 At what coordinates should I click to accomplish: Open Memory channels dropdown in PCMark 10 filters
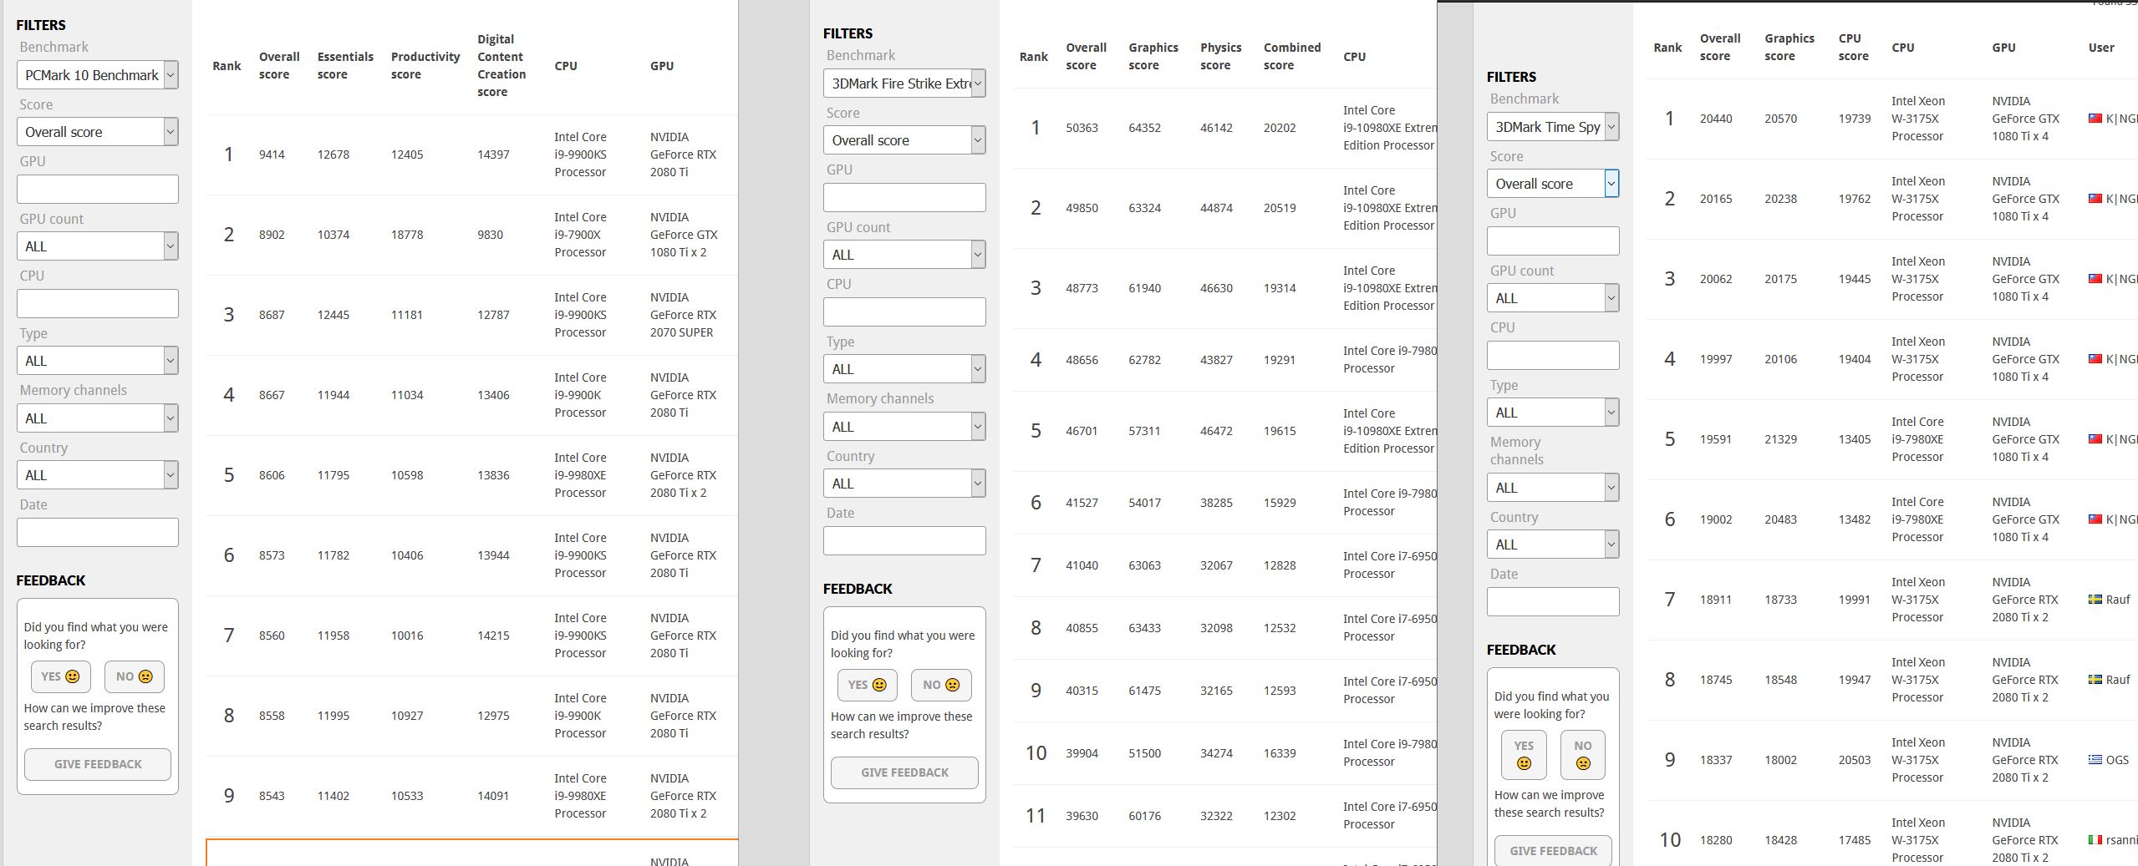[x=98, y=418]
